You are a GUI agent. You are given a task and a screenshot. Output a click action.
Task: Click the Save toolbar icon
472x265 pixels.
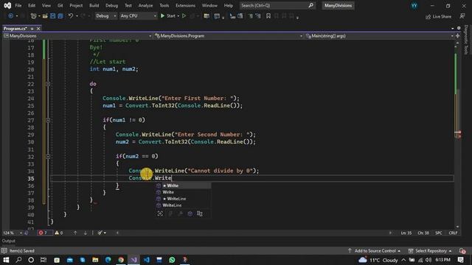[x=52, y=16]
